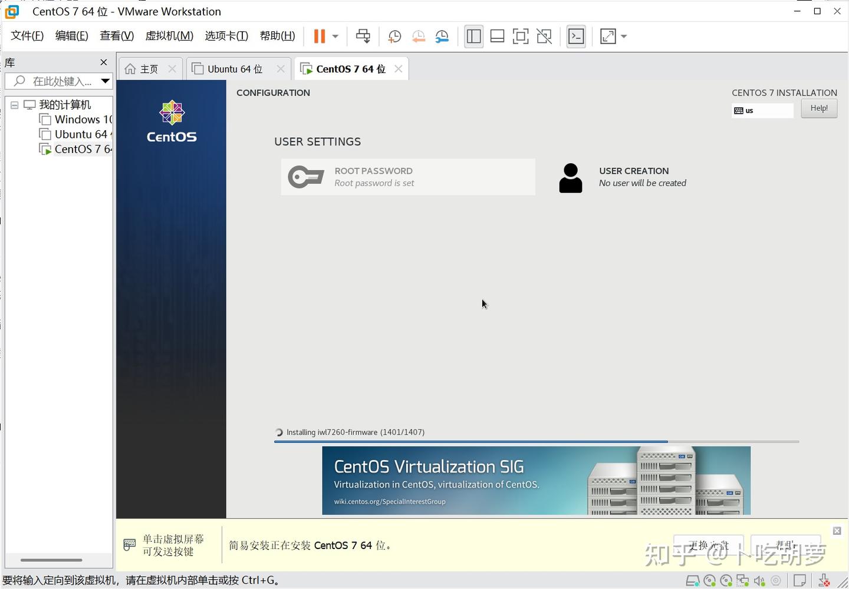
Task: Click the hard disk status icon
Action: click(693, 580)
